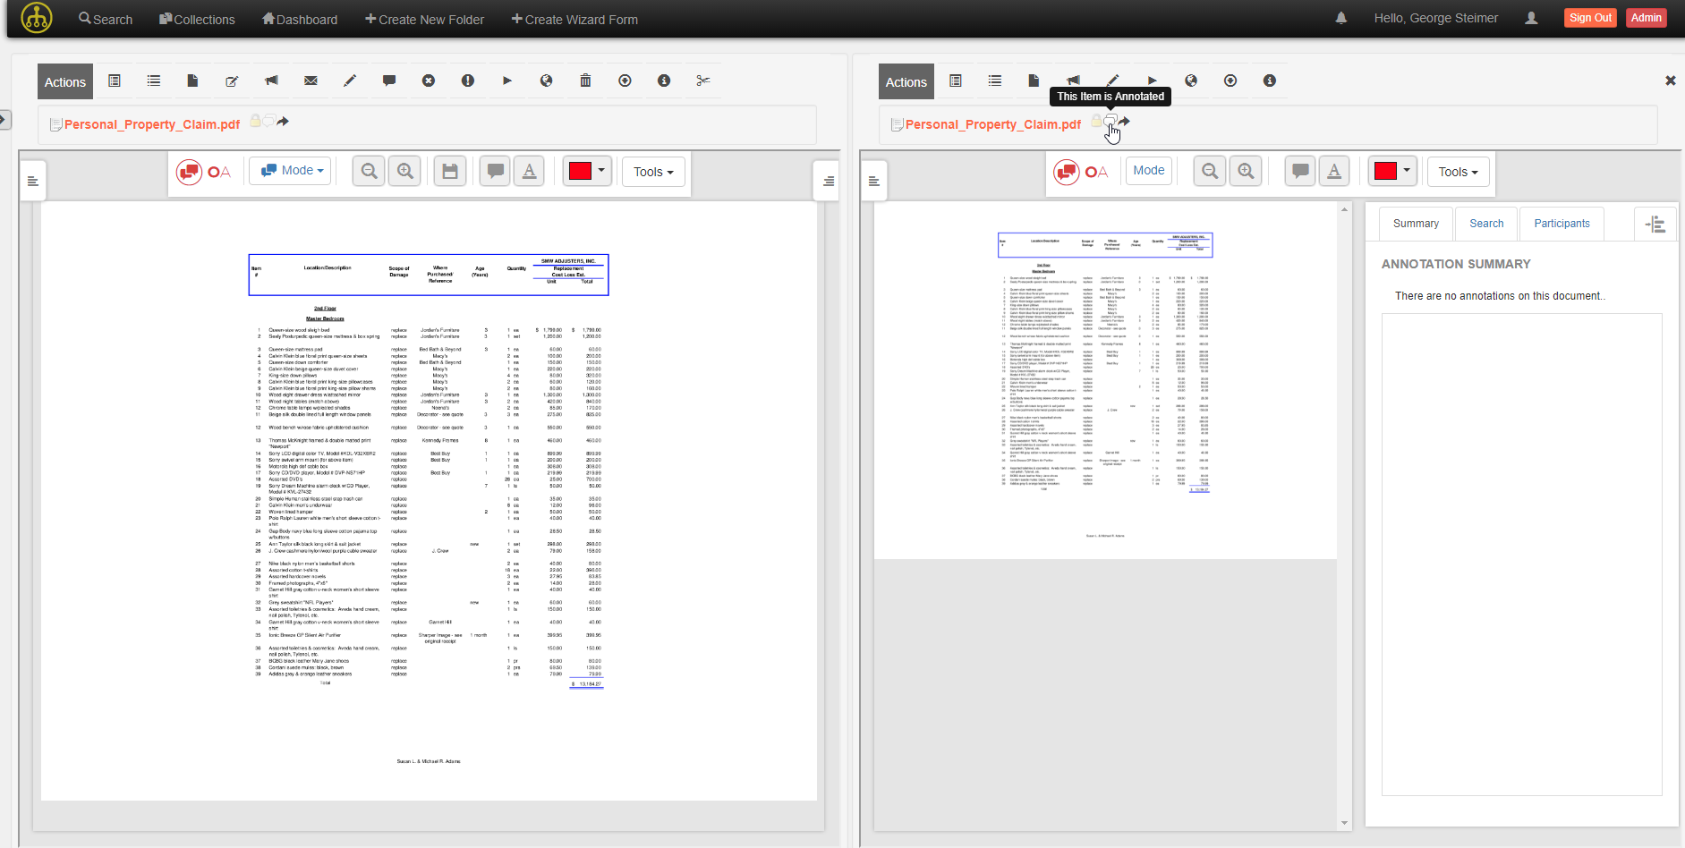The height and width of the screenshot is (848, 1685).
Task: Toggle the sidebar panel on the left viewer
Action: pyautogui.click(x=33, y=180)
